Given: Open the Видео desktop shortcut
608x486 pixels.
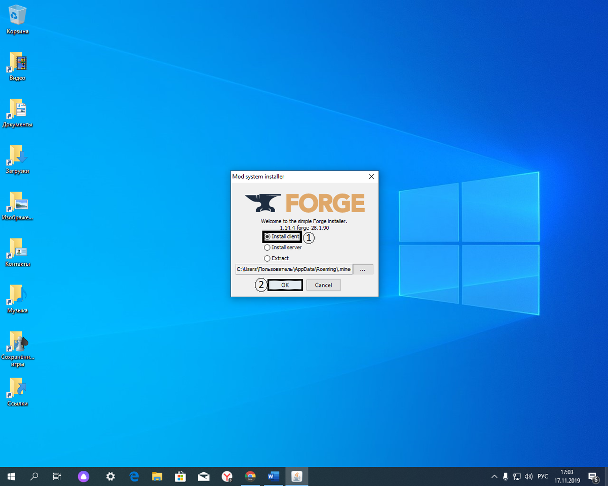Looking at the screenshot, I should click(17, 66).
